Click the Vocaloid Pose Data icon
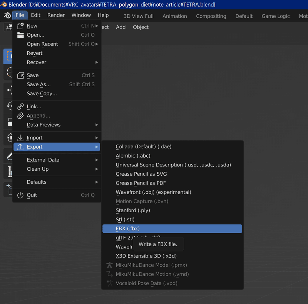Screen dimensions: 308x304 [109, 283]
